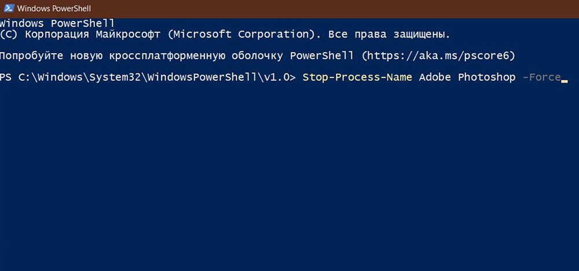Click the -Force parameter text
Screen dimensions: 579x271
[542, 77]
